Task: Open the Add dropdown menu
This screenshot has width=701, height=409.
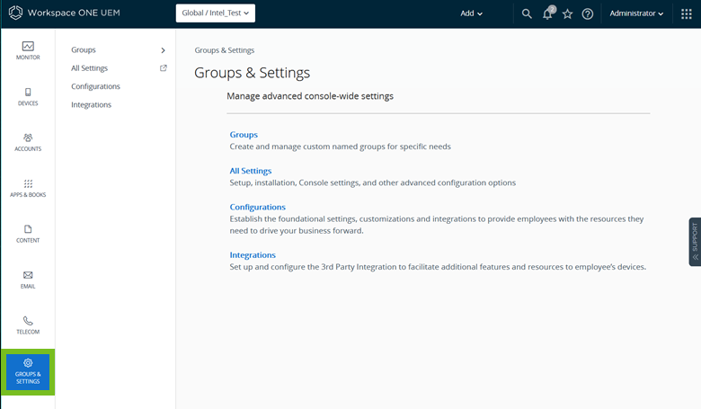Action: 471,13
